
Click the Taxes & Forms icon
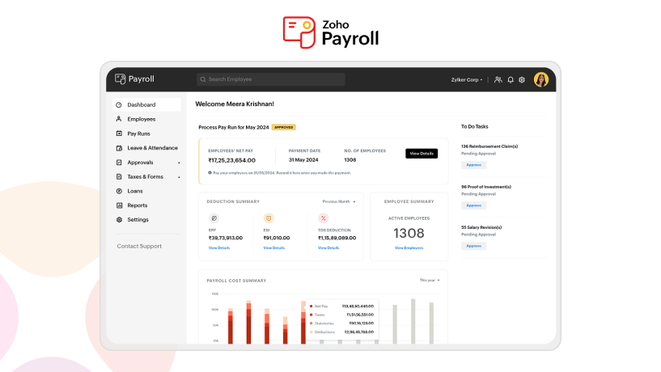click(119, 176)
